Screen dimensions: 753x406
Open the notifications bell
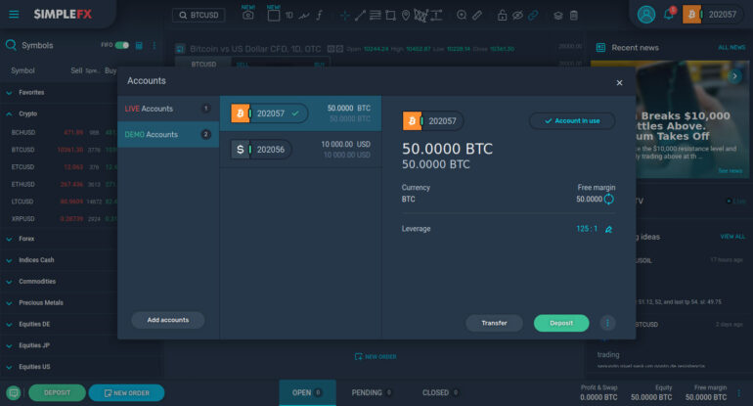pyautogui.click(x=669, y=14)
